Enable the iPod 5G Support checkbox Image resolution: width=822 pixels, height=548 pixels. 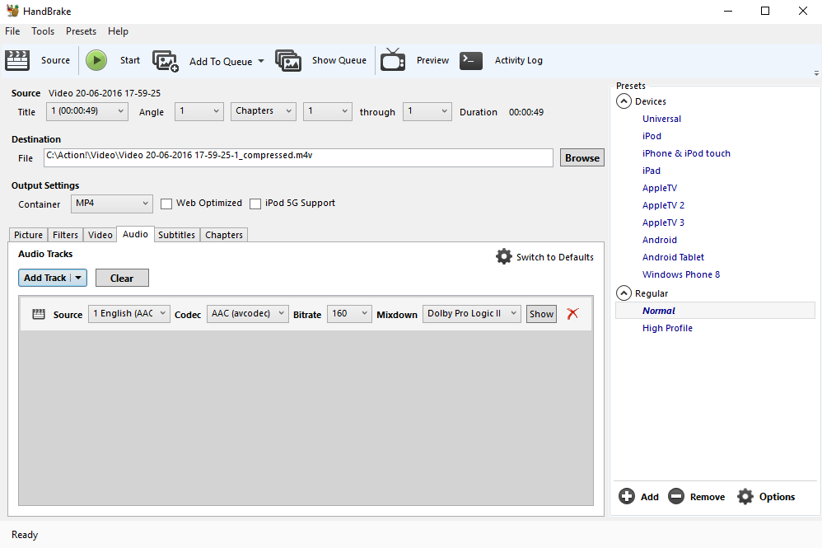click(255, 204)
